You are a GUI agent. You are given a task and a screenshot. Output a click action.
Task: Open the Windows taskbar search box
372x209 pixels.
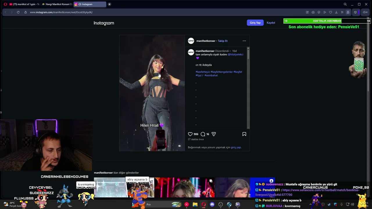point(160,204)
